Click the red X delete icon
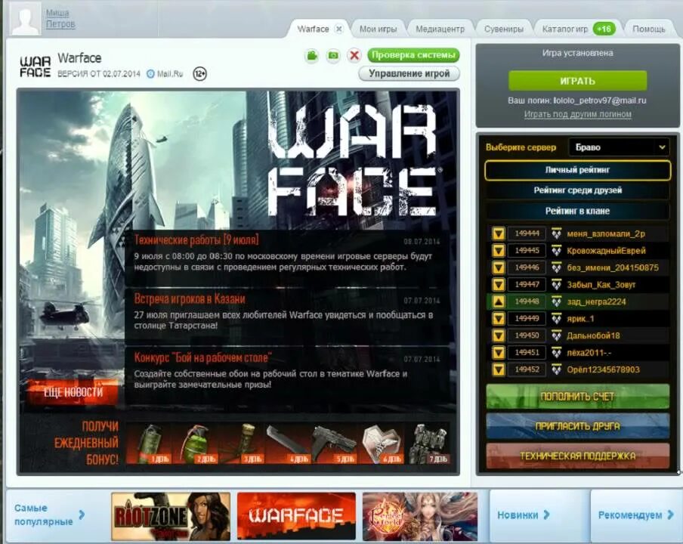Image resolution: width=683 pixels, height=544 pixels. [354, 56]
